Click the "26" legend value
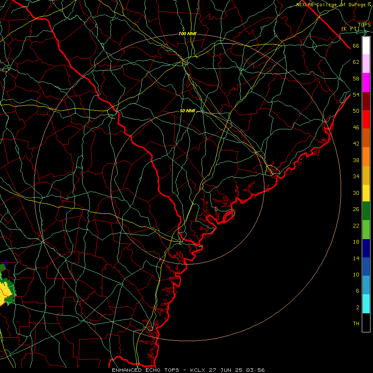This screenshot has height=373, width=373. coord(356,209)
